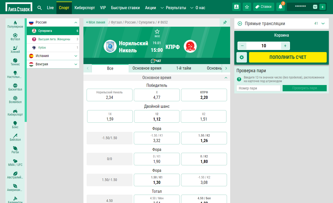This screenshot has height=203, width=333.
Task: Expand Прямые трансляции panel chevron
Action: (x=323, y=24)
